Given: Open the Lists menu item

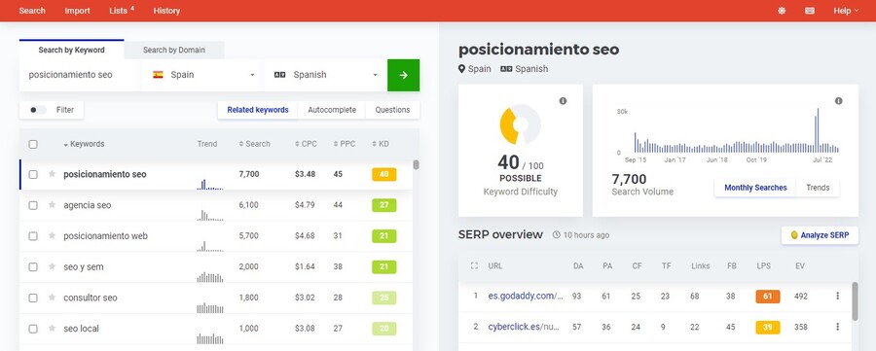Looking at the screenshot, I should (122, 11).
